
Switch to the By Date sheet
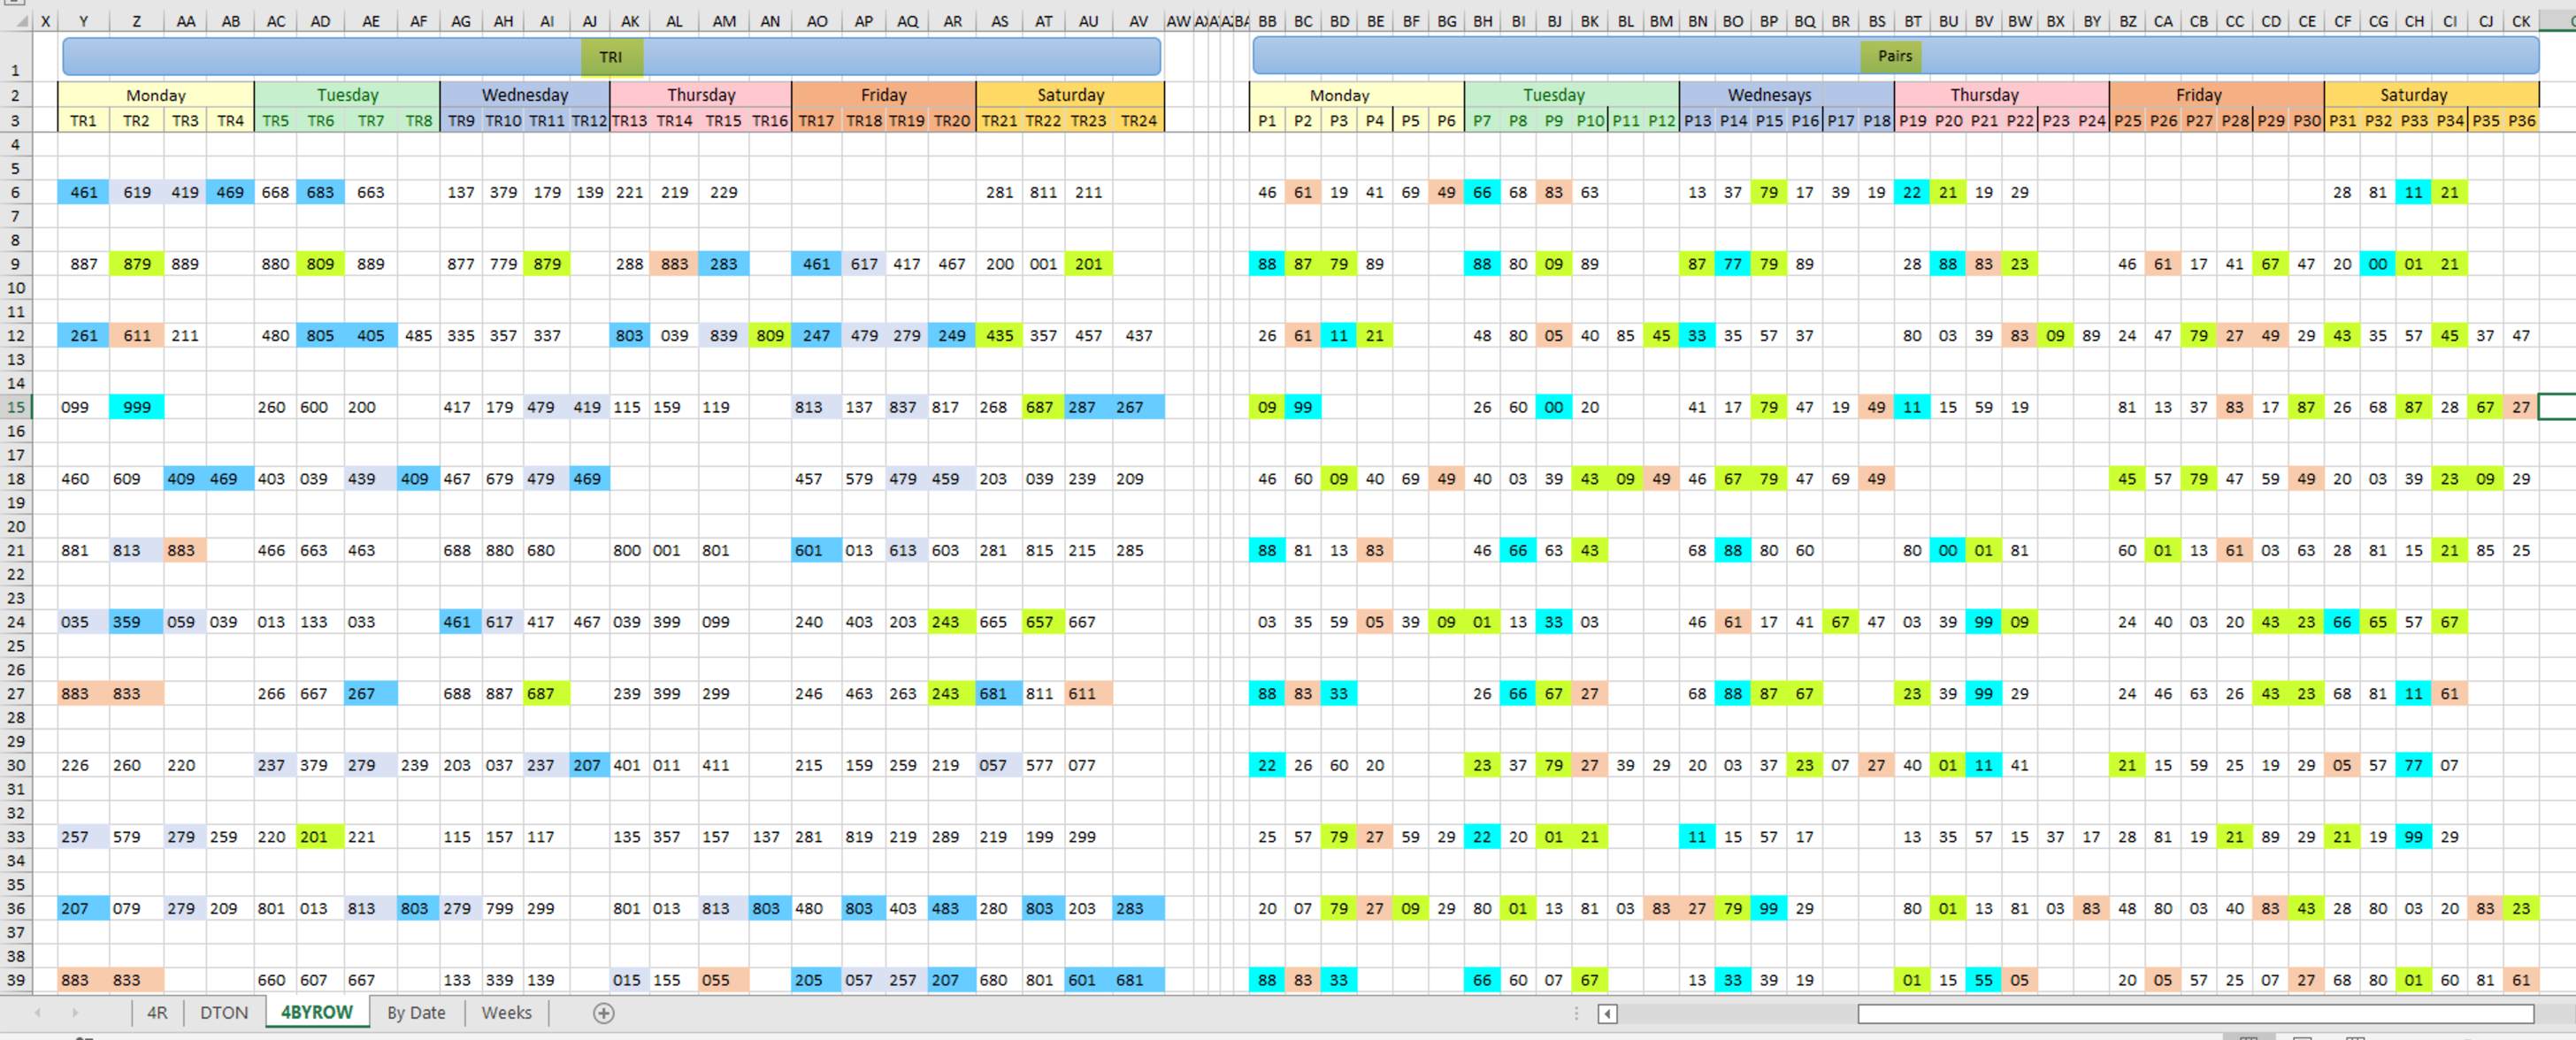(x=416, y=1013)
